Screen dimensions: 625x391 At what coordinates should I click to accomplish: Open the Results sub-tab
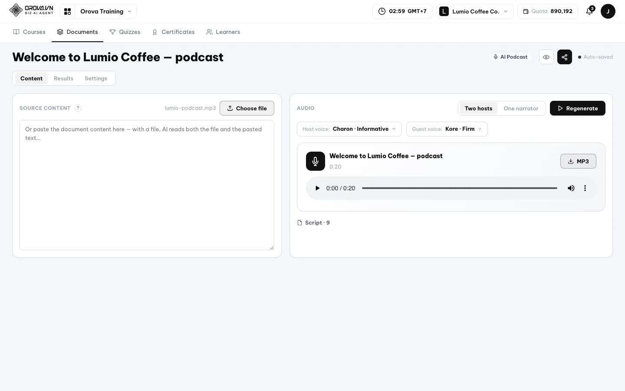click(63, 78)
